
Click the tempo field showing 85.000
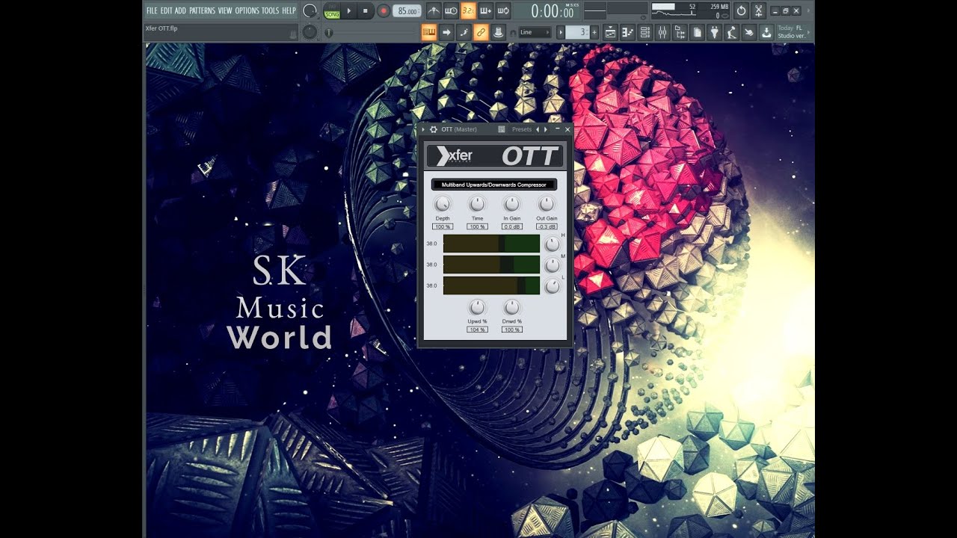point(407,11)
